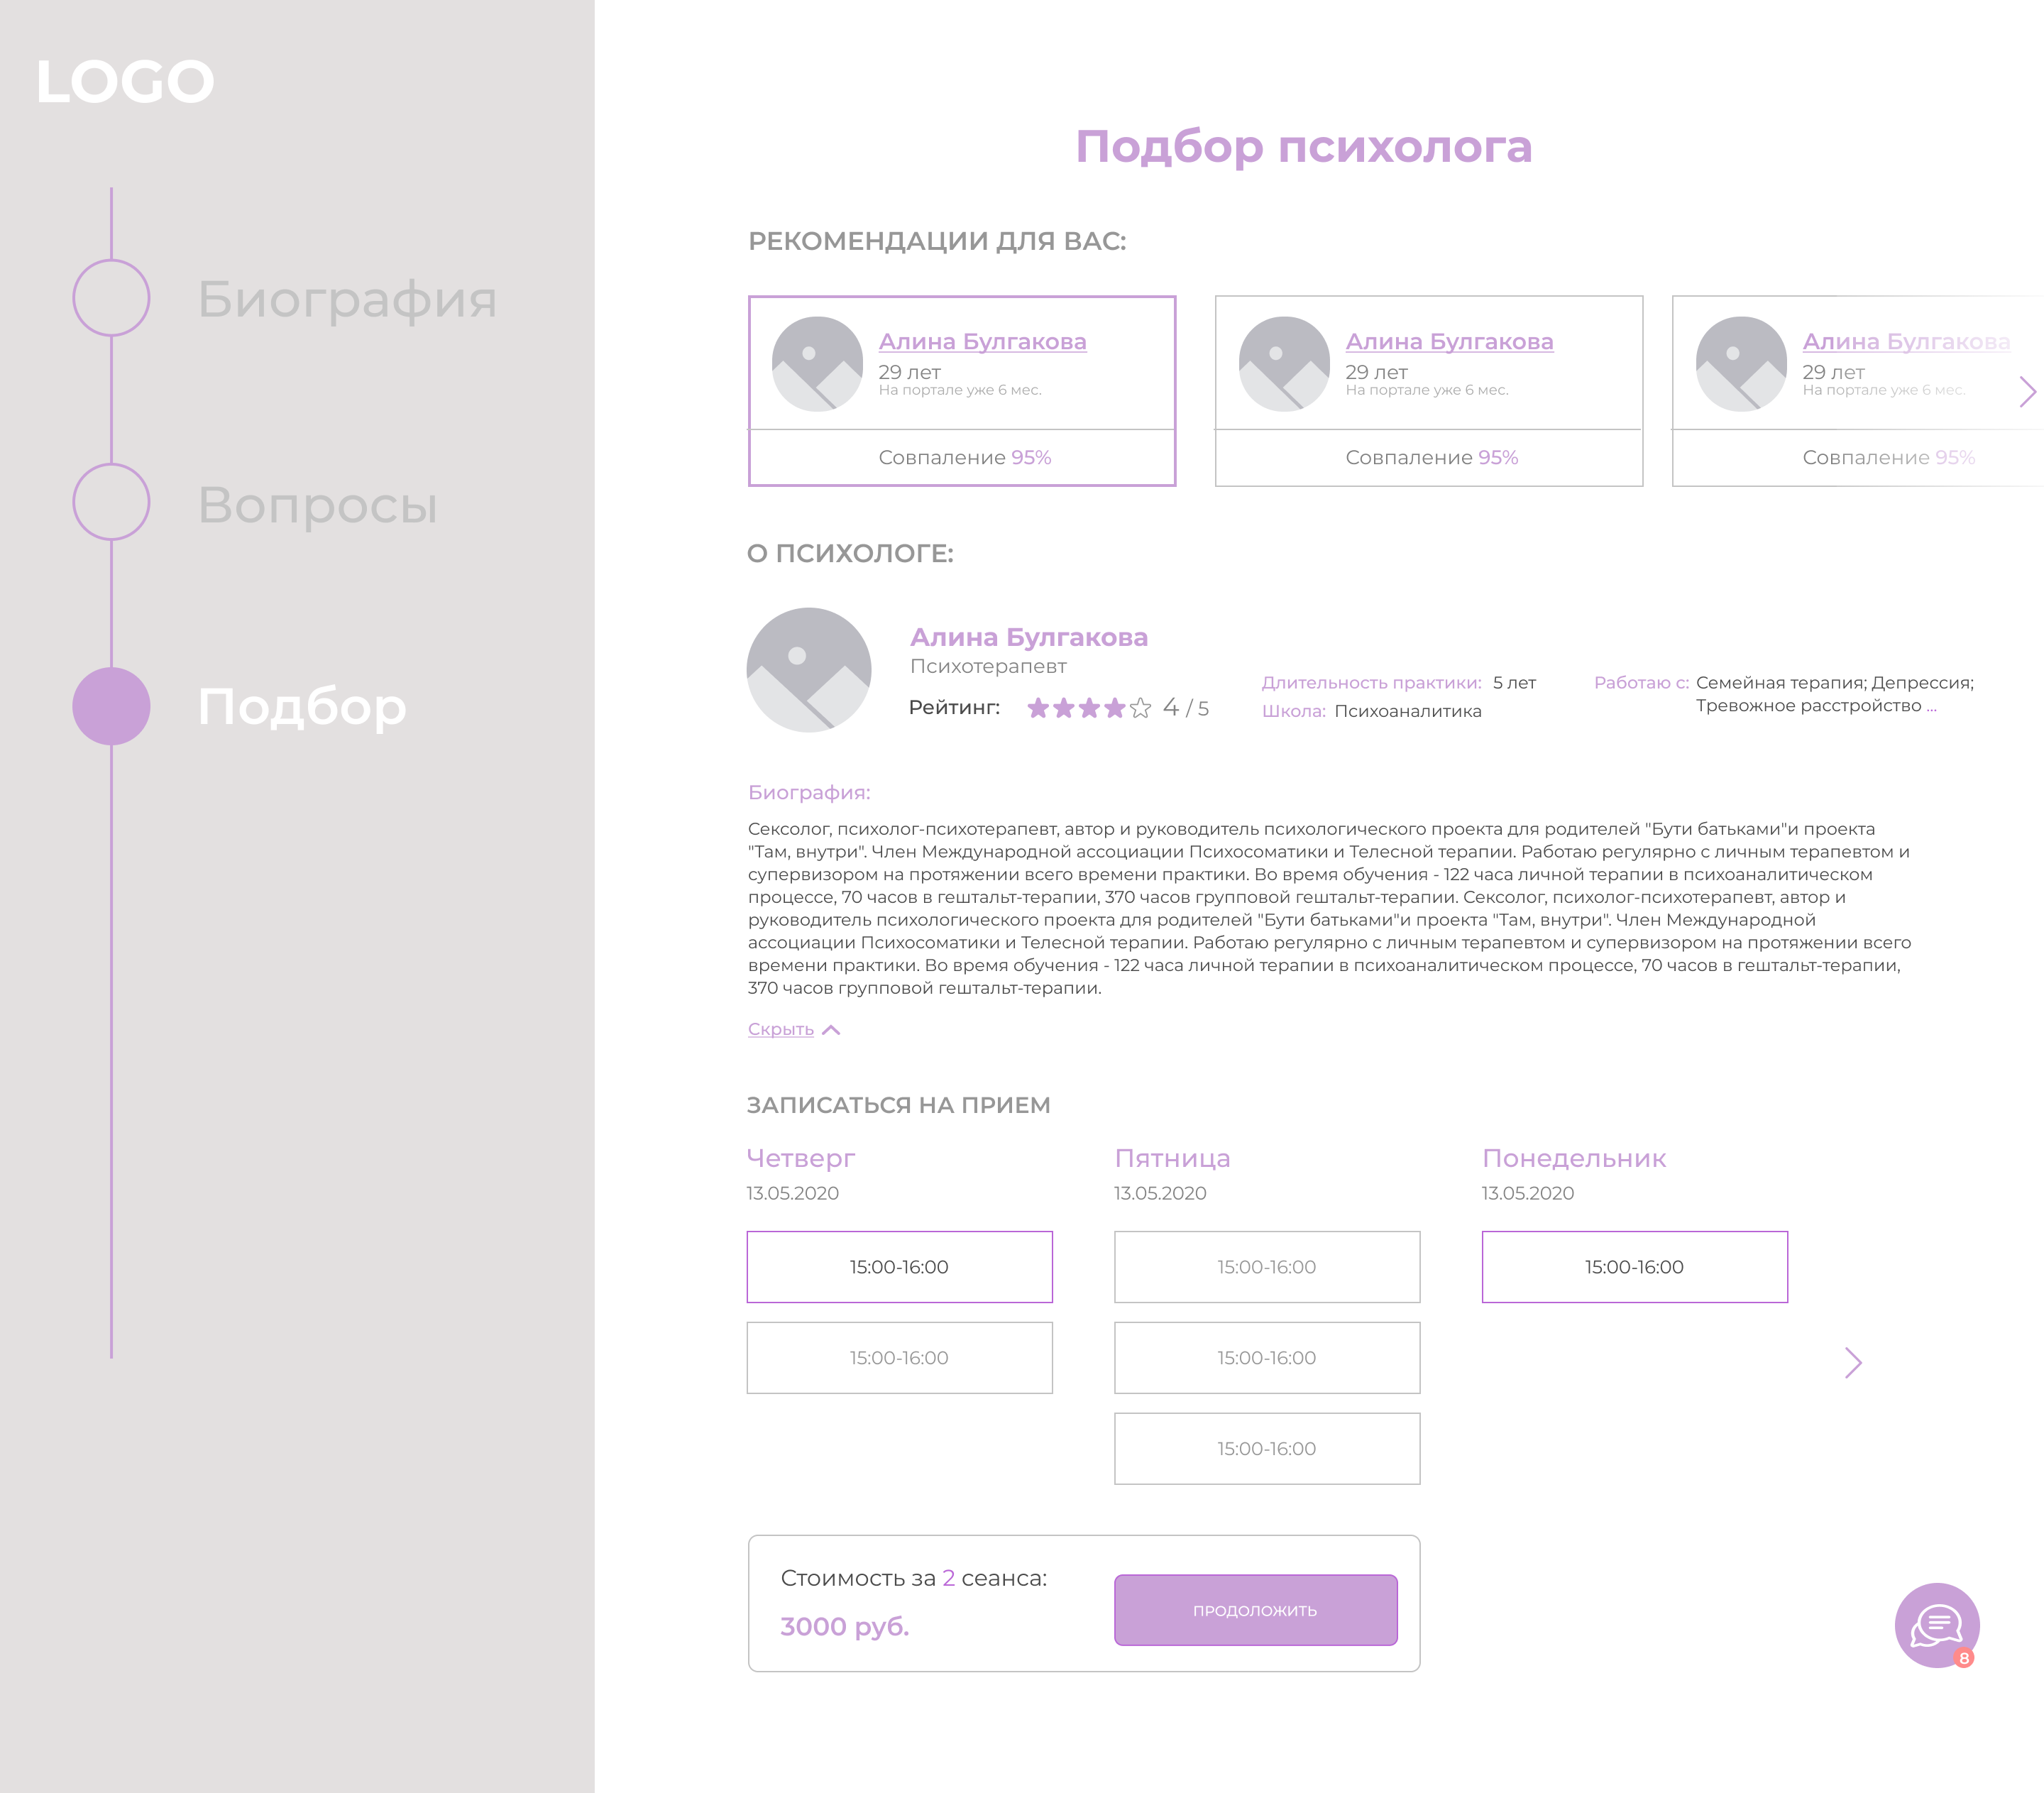Select Friday's first 15:00-16:00 slot

(1266, 1267)
